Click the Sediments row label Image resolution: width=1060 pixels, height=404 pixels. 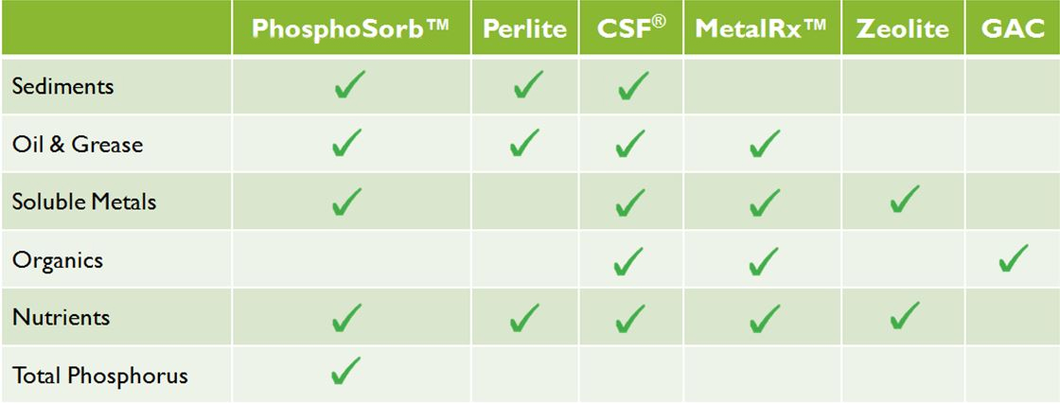pos(62,86)
